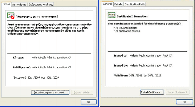Click the certificate icon beside Certificate Information
Viewport: 195px width, 107px height.
(x=112, y=15)
